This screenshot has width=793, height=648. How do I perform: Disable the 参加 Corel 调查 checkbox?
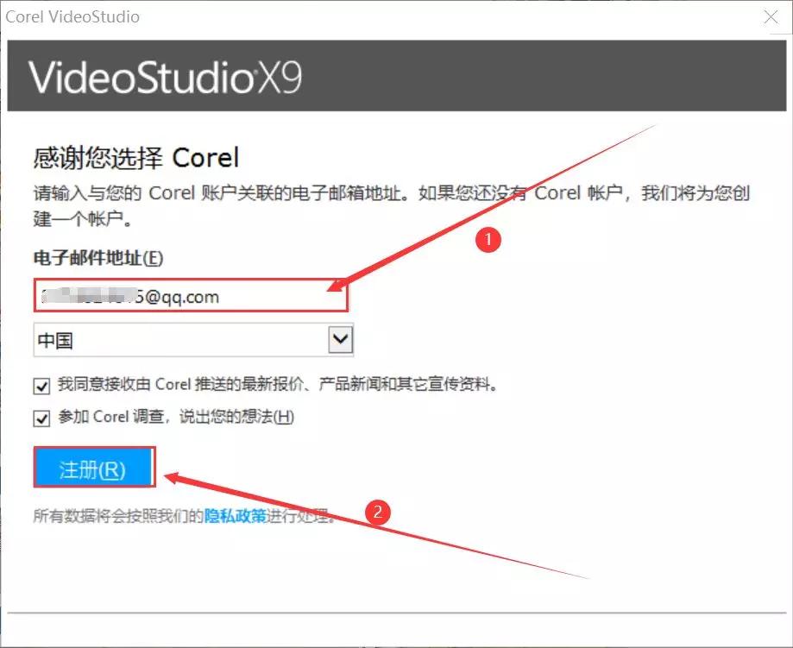(41, 418)
